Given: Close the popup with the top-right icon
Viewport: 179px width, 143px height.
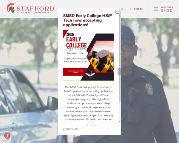Looking at the screenshot, I should pyautogui.click(x=118, y=12).
